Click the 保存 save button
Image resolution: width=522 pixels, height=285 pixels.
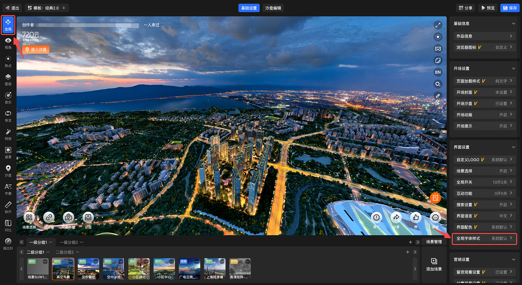tap(510, 8)
